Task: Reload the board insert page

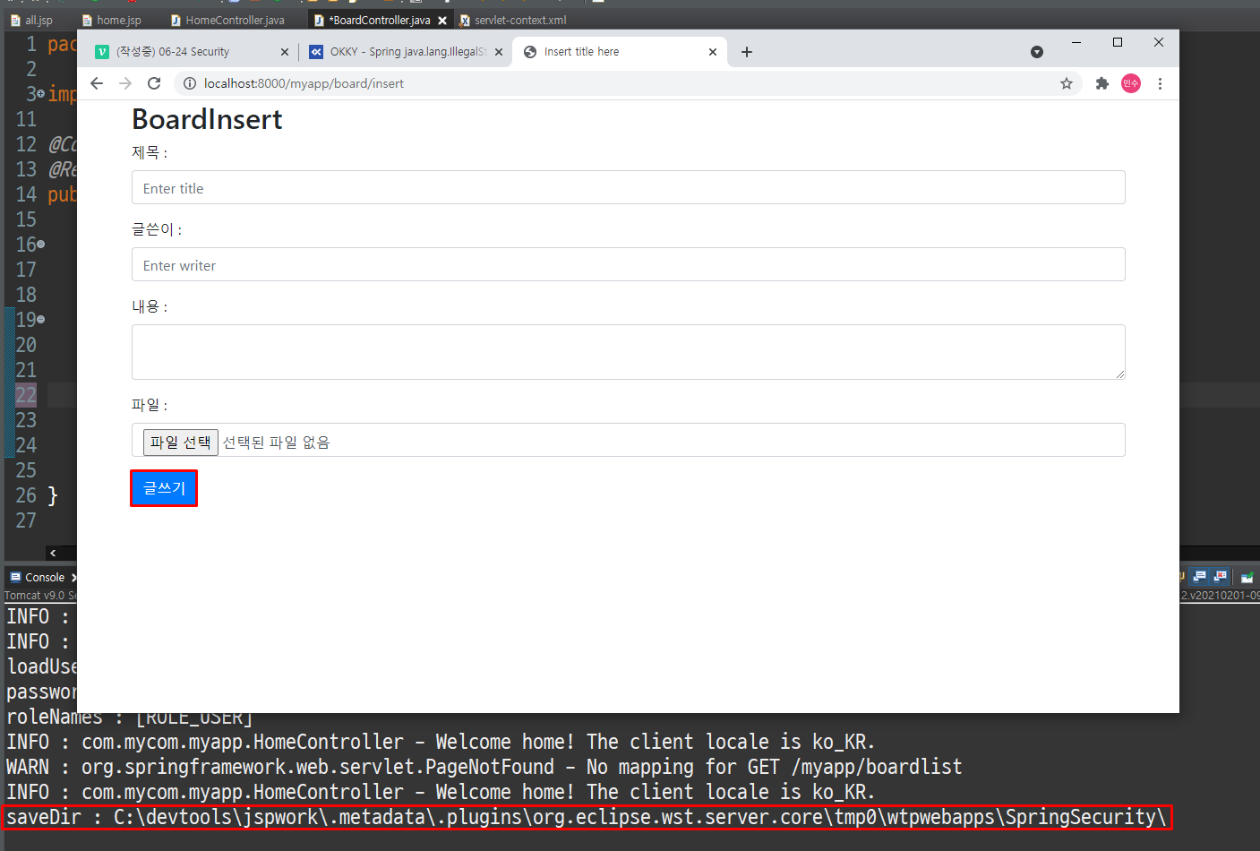Action: pos(154,83)
